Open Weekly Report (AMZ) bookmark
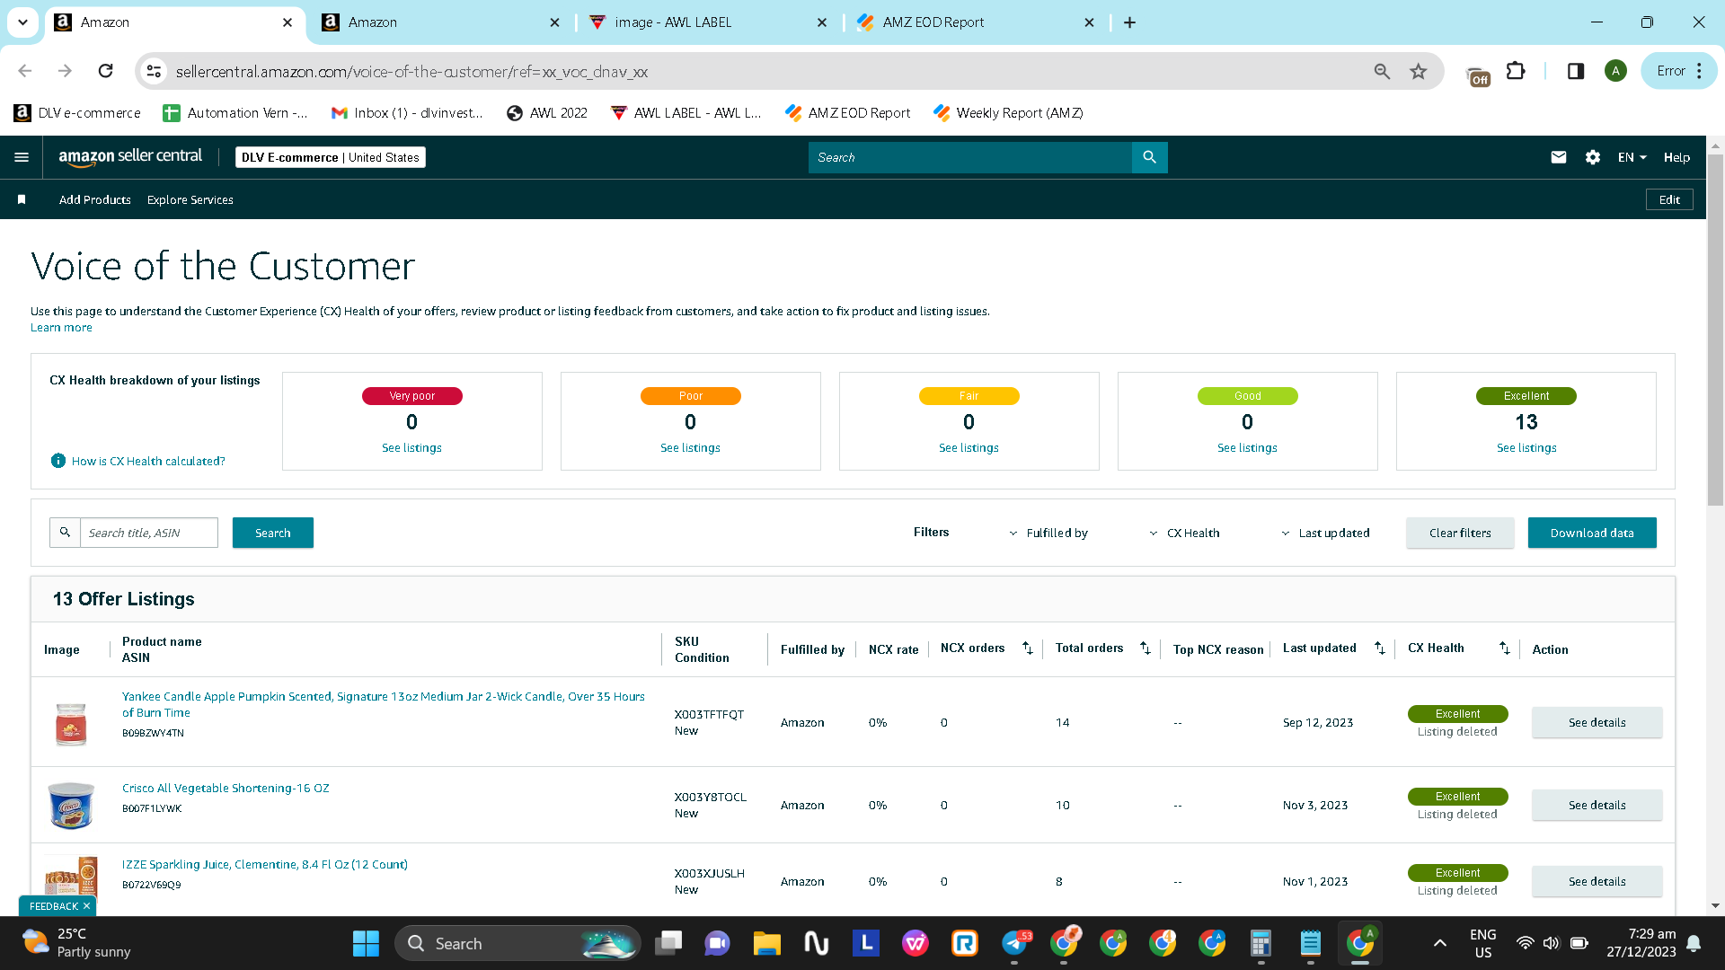 (1008, 113)
